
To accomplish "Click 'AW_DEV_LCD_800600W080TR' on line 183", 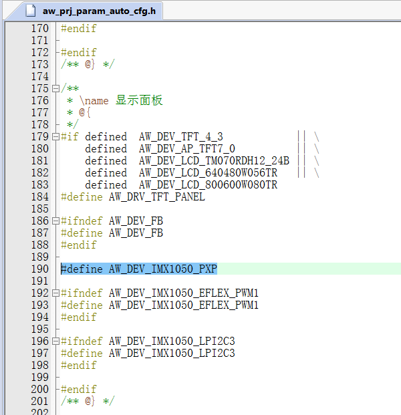I will point(208,184).
